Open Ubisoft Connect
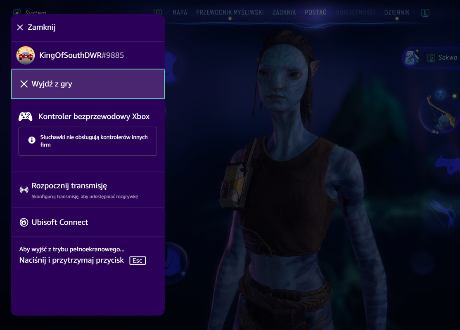The height and width of the screenshot is (330, 460). (x=88, y=222)
